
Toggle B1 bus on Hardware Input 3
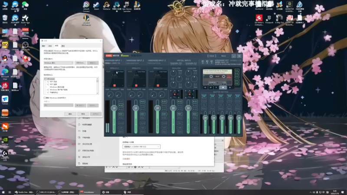(164, 114)
